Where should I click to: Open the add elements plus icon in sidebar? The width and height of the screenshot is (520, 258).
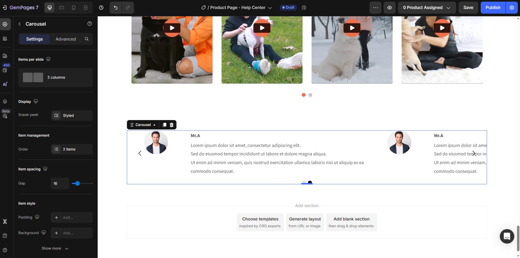[x=5, y=24]
